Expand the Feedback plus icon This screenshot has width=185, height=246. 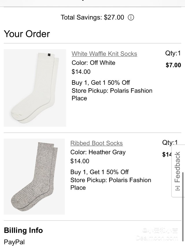(x=177, y=188)
